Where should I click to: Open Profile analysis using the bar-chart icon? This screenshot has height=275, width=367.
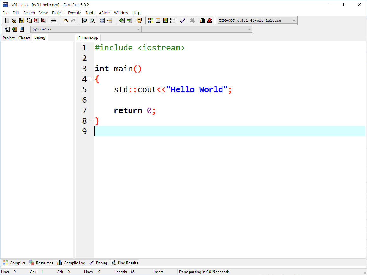[202, 20]
